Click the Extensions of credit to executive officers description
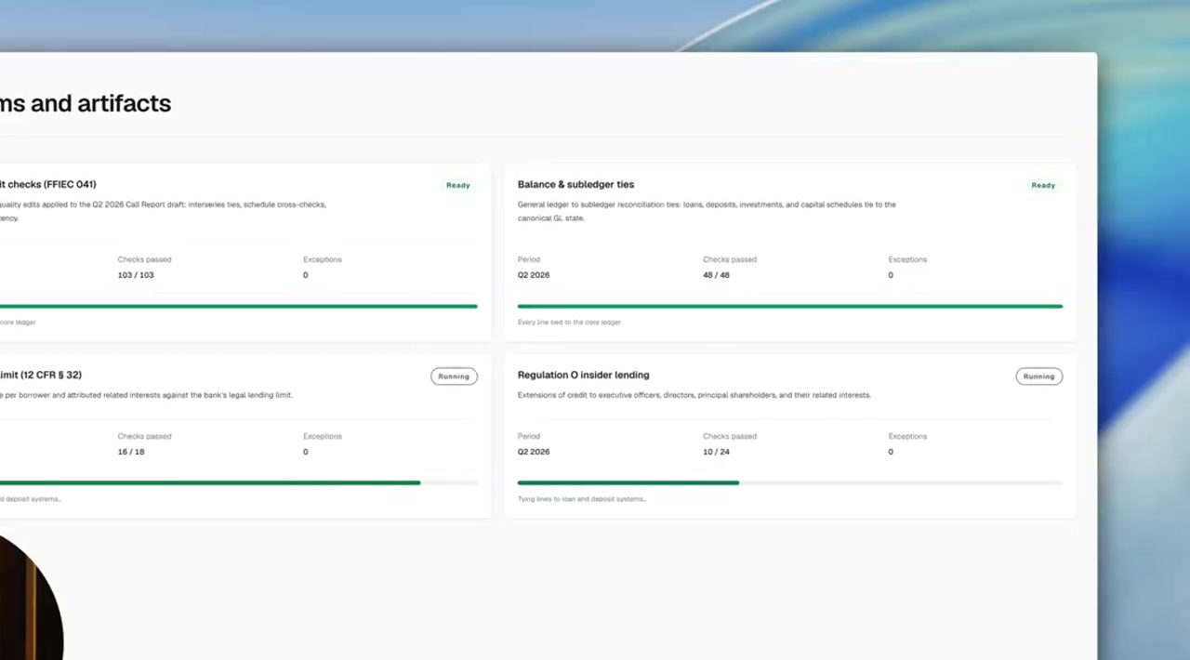 coord(694,395)
